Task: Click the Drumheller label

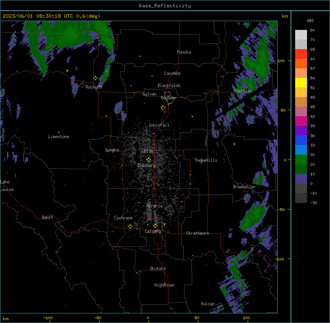Action: click(x=244, y=187)
